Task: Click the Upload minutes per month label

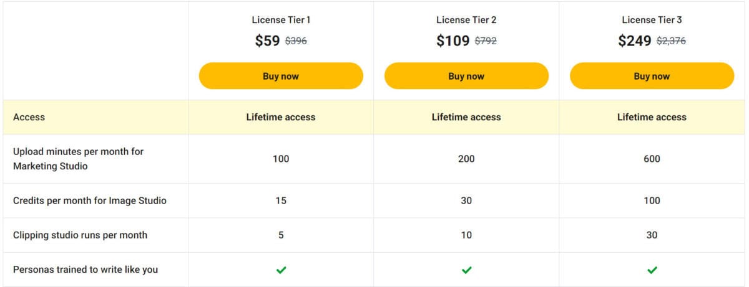Action: [x=79, y=159]
